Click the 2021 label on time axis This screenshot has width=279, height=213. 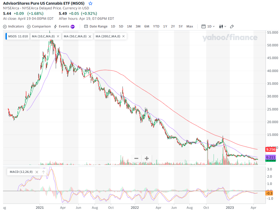point(40,208)
